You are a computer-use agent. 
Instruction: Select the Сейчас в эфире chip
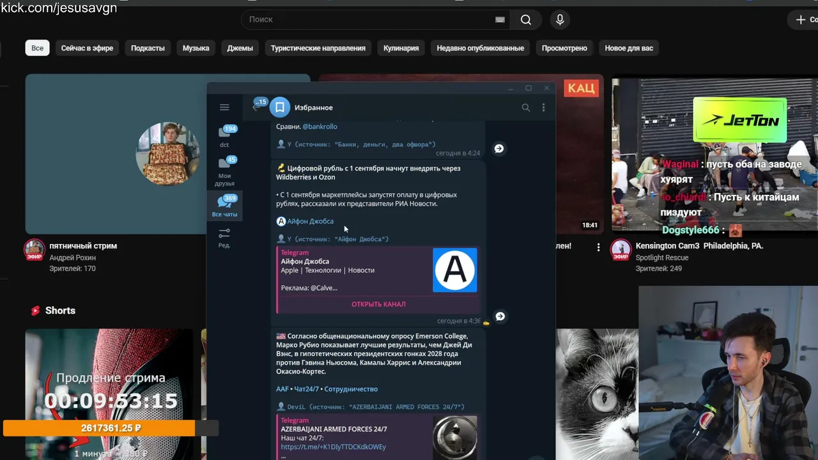coord(87,48)
